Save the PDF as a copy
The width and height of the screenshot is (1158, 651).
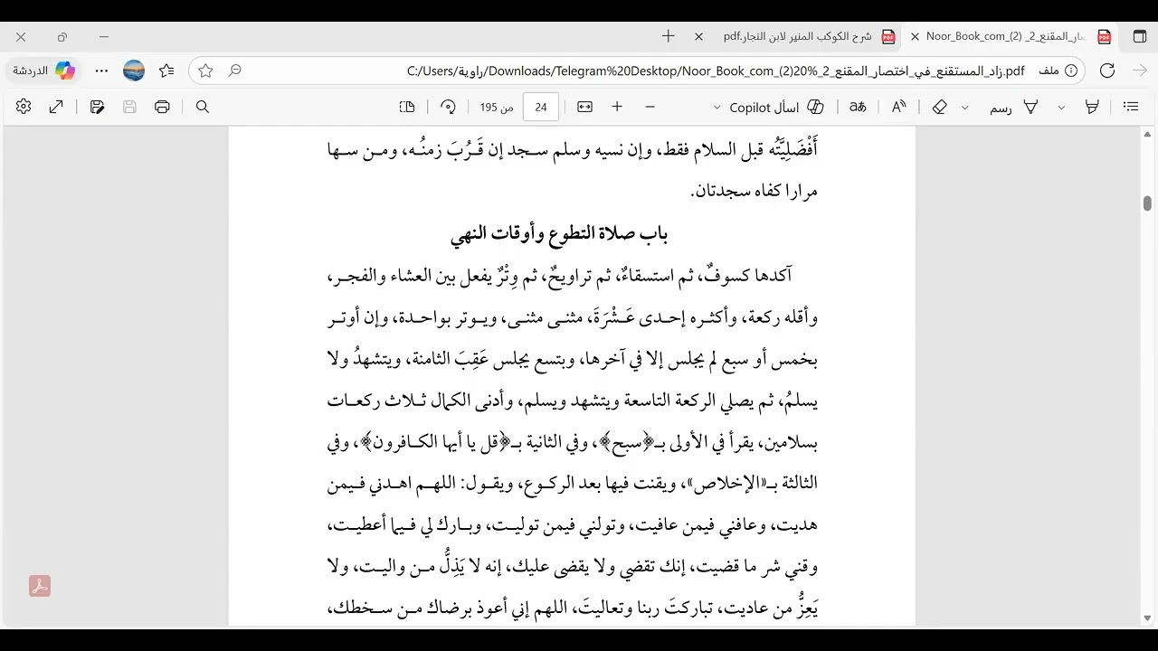pyautogui.click(x=97, y=107)
